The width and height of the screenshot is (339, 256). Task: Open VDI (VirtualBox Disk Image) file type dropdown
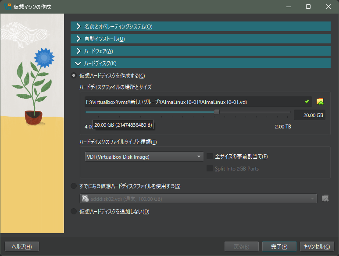(144, 156)
